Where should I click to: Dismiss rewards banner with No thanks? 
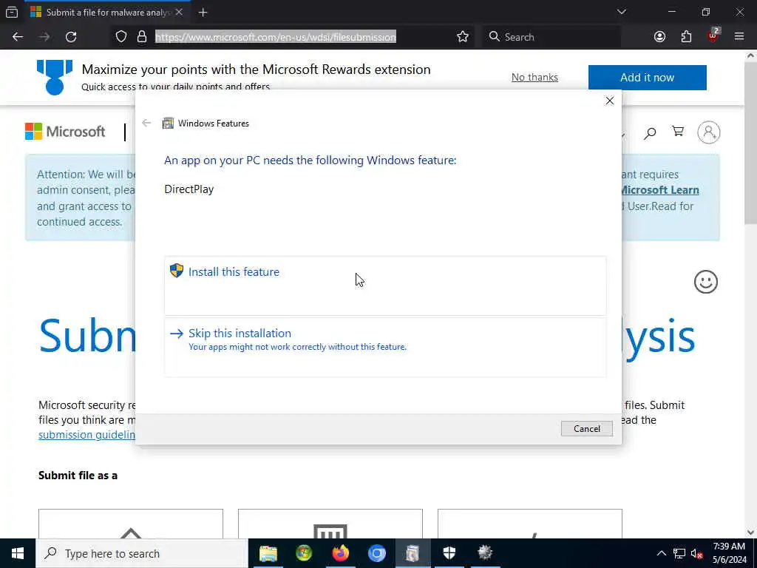pos(534,77)
